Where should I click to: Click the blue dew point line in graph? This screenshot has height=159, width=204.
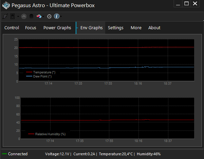pos(107,68)
